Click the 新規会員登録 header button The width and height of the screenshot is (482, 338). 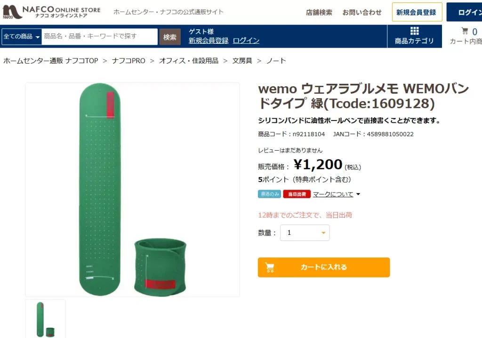coord(417,12)
